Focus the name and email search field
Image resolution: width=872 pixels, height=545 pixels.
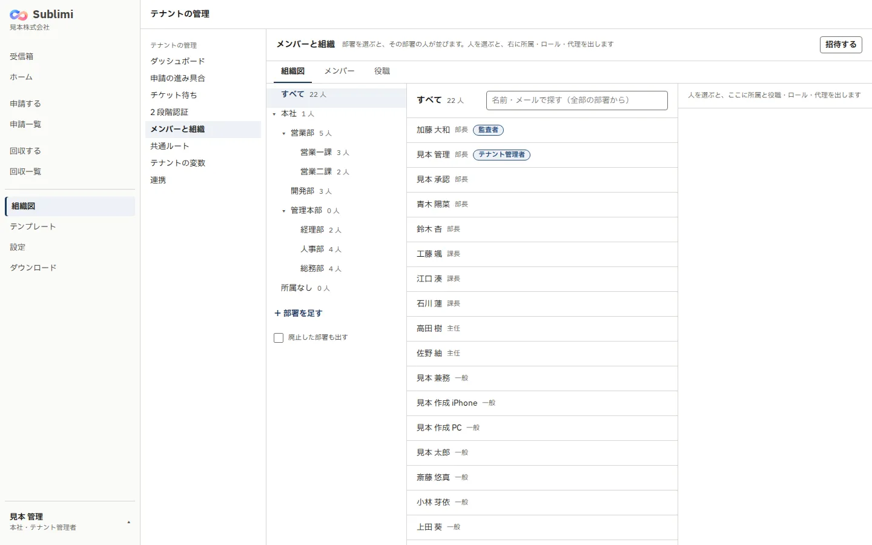coord(577,101)
